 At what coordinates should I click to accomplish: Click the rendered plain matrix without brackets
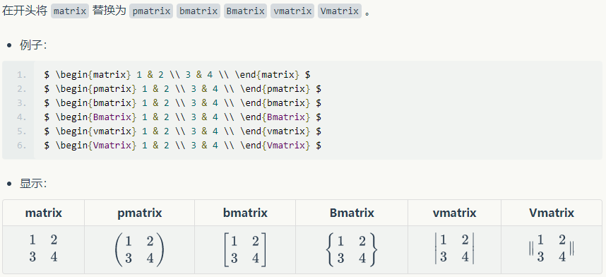43,248
